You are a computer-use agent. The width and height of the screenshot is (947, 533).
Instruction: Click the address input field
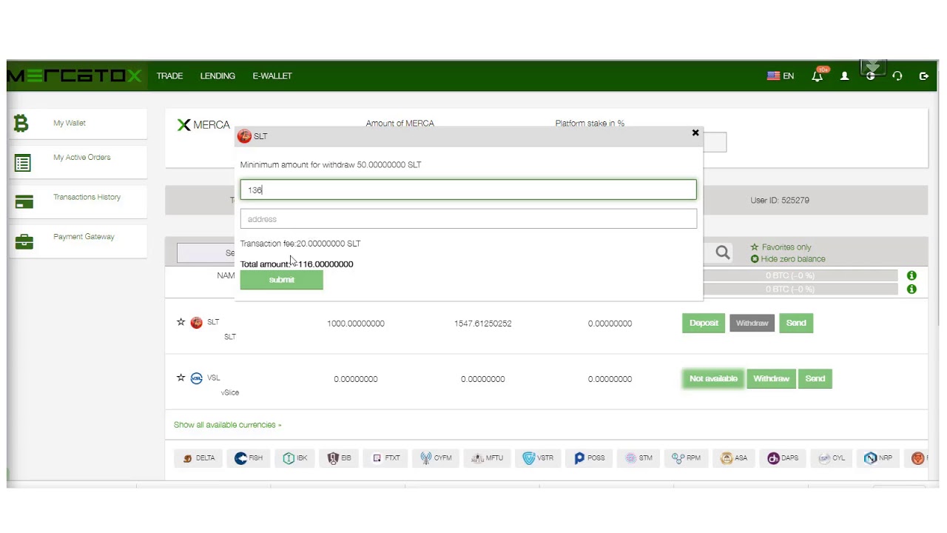click(x=468, y=219)
